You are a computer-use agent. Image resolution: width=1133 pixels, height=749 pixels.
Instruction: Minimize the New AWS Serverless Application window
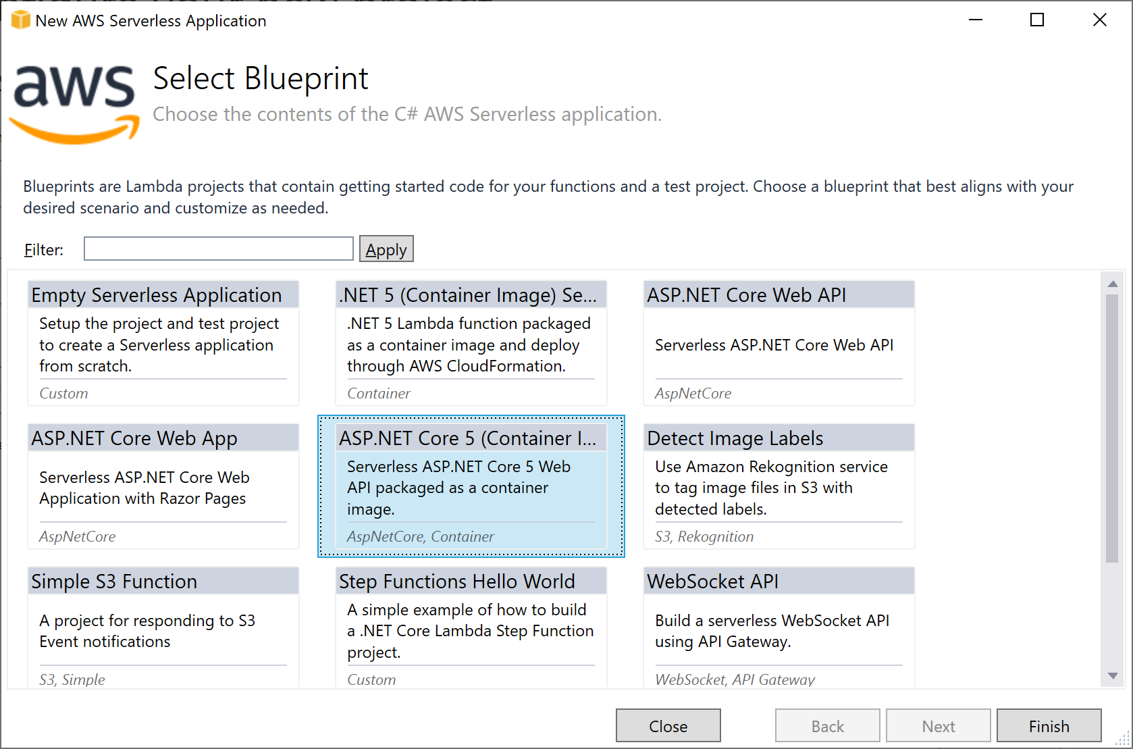[976, 20]
